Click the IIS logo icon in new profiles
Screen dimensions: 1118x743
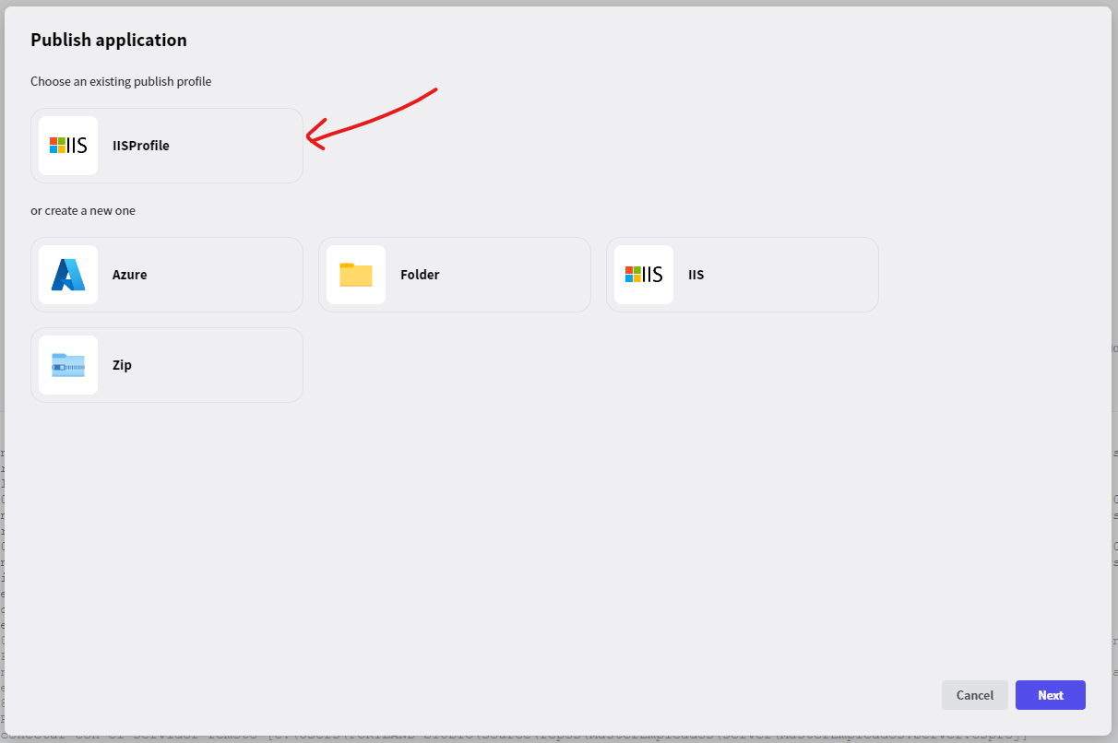pyautogui.click(x=644, y=275)
